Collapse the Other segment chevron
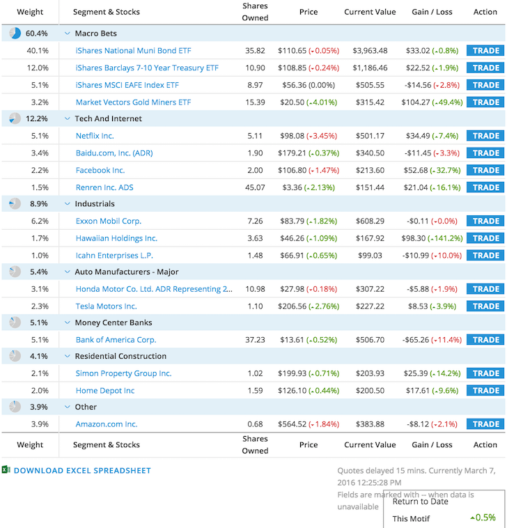507x528 pixels. (68, 407)
